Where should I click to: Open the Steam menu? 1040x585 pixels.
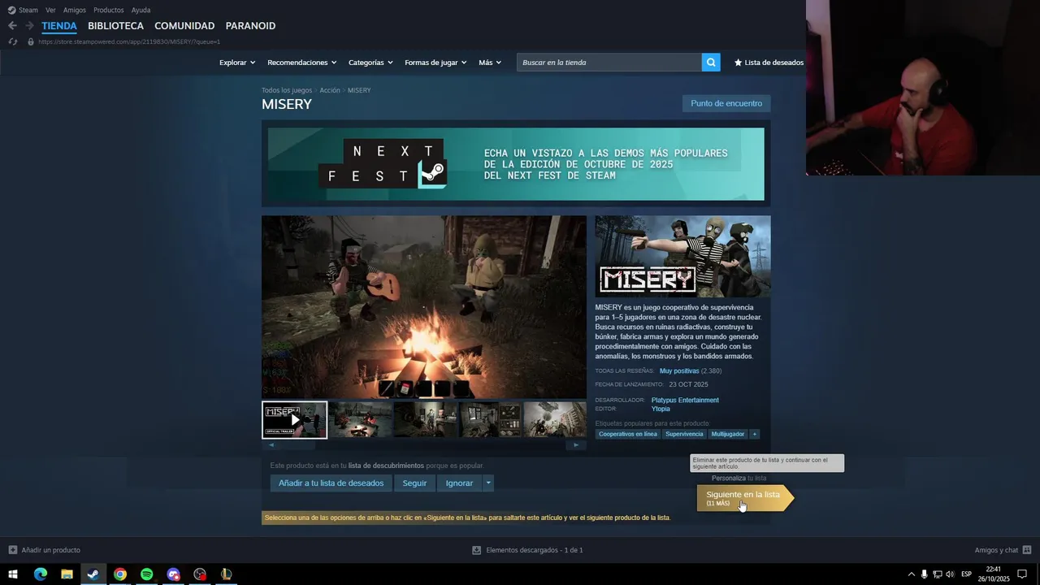click(x=28, y=10)
